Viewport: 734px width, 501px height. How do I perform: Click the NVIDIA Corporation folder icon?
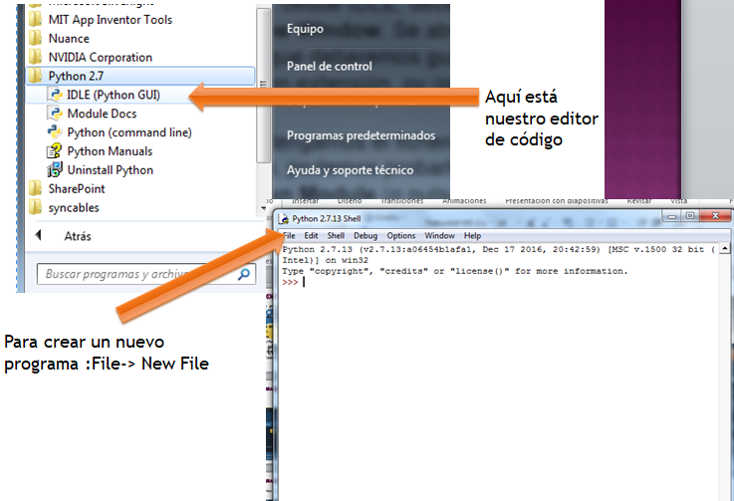(x=36, y=57)
